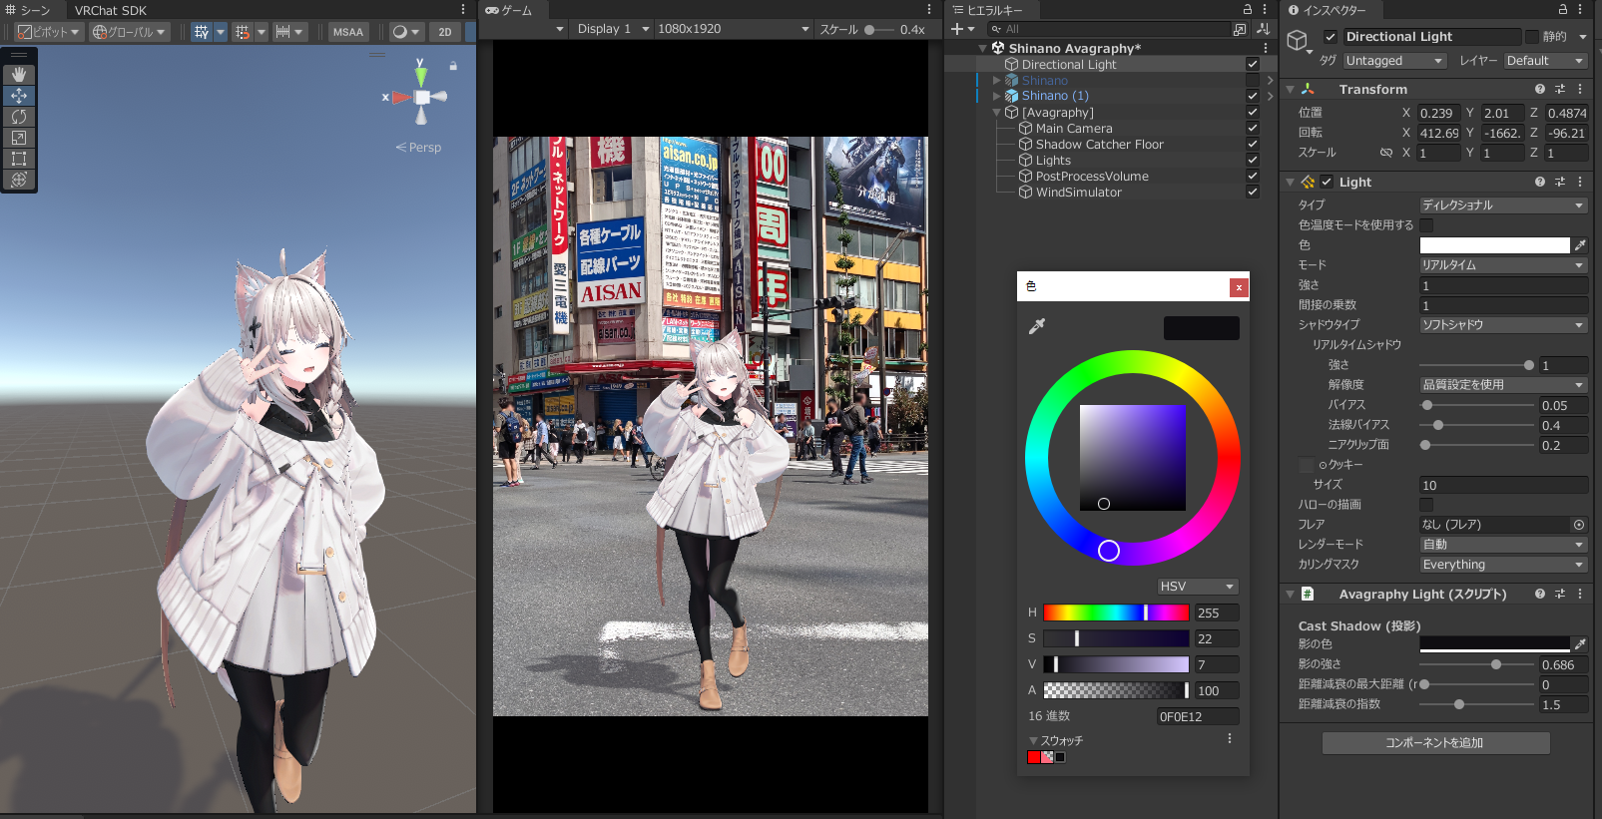1602x819 pixels.
Task: Collapse the [Avagraphy] tree item
Action: (996, 113)
